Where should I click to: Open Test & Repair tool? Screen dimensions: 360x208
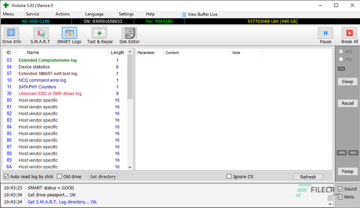(x=99, y=33)
